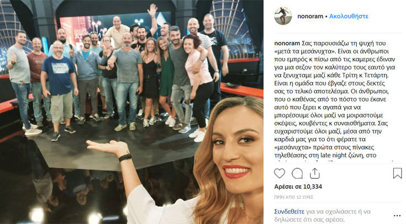Save the post with the bookmark icon
Viewport: 406px width, 224px height.
tap(397, 173)
